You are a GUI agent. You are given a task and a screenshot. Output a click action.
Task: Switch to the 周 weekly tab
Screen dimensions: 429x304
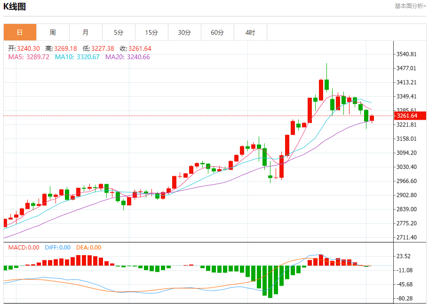click(x=53, y=32)
